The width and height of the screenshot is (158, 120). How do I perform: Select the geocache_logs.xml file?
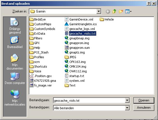click(80, 29)
